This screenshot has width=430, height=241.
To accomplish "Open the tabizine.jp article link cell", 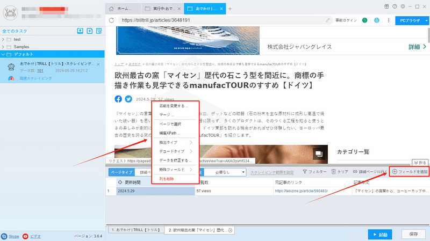I will click(301, 191).
